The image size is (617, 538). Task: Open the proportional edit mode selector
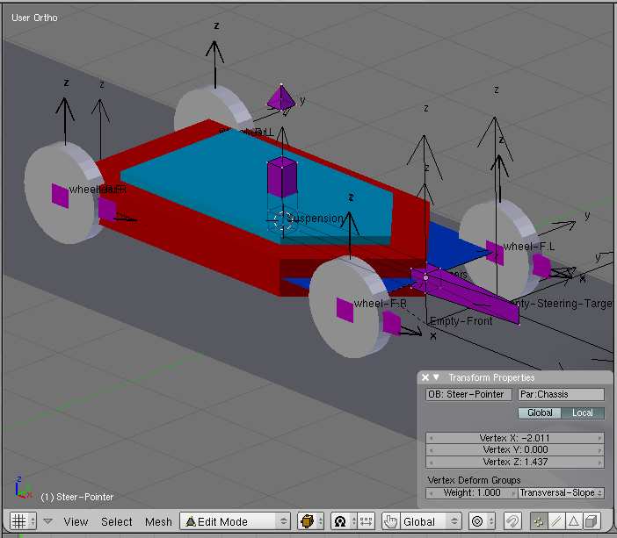(482, 521)
